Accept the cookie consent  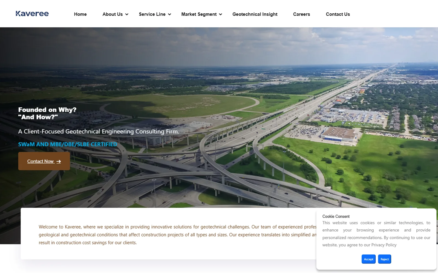368,259
